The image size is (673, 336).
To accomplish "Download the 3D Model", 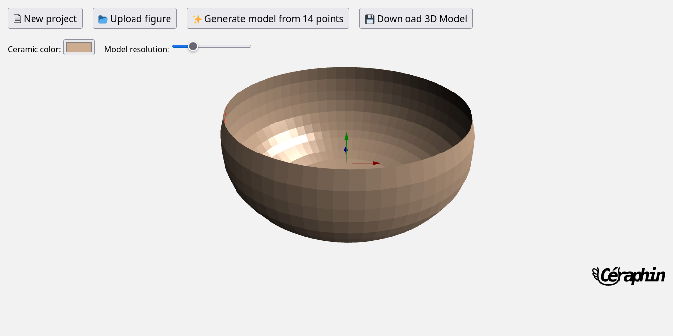I will (x=416, y=18).
